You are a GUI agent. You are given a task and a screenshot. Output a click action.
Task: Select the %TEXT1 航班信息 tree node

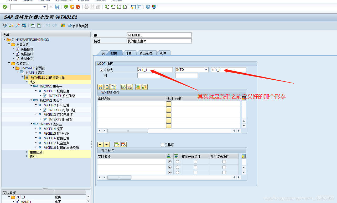tap(61, 96)
